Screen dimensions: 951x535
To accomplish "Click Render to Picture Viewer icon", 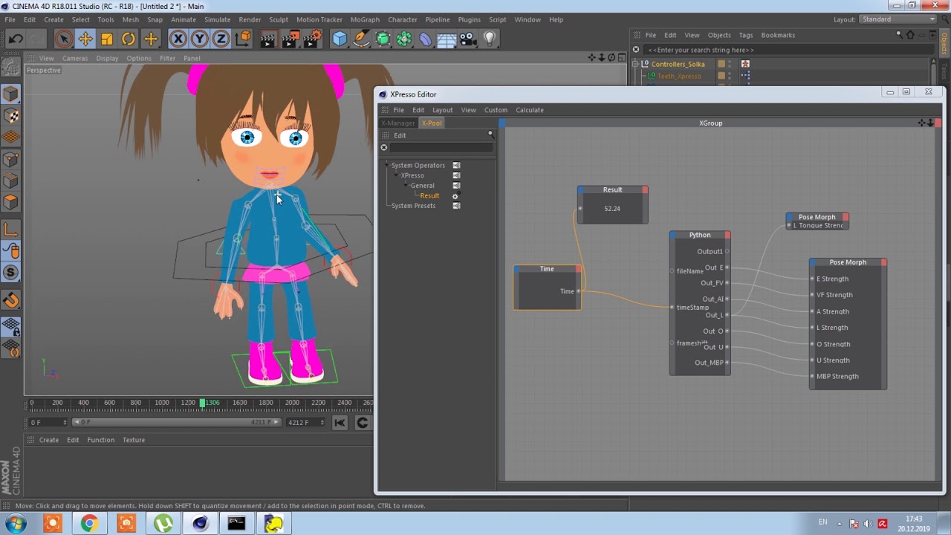I will (x=290, y=39).
